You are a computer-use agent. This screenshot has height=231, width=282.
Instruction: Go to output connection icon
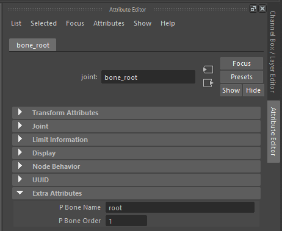(208, 83)
